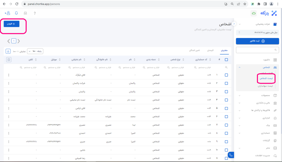Click the green cloud sync icon
This screenshot has height=162, width=282.
(254, 13)
